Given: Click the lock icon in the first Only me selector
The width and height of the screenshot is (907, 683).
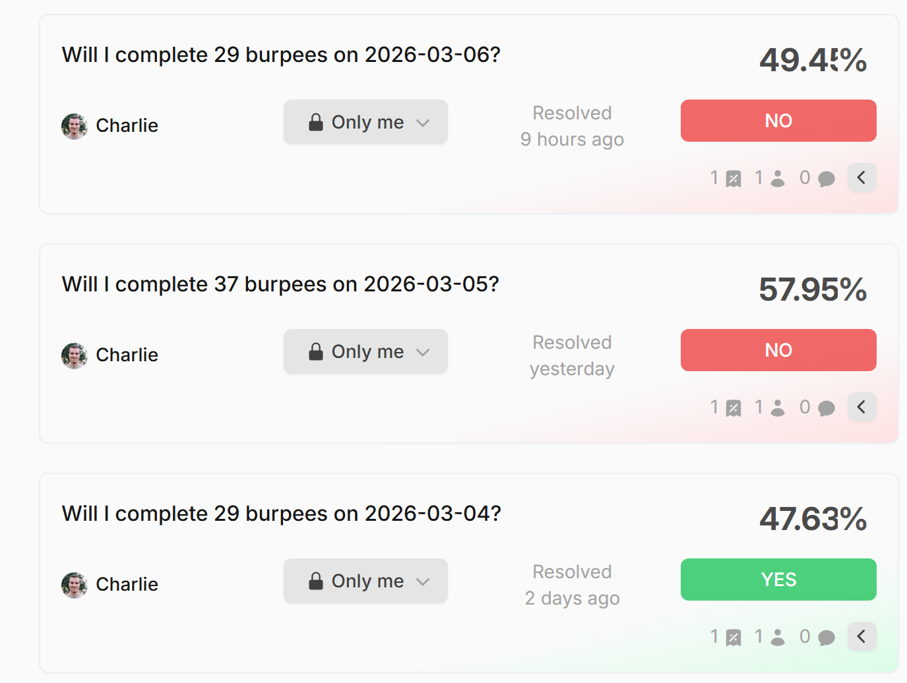Looking at the screenshot, I should (315, 121).
